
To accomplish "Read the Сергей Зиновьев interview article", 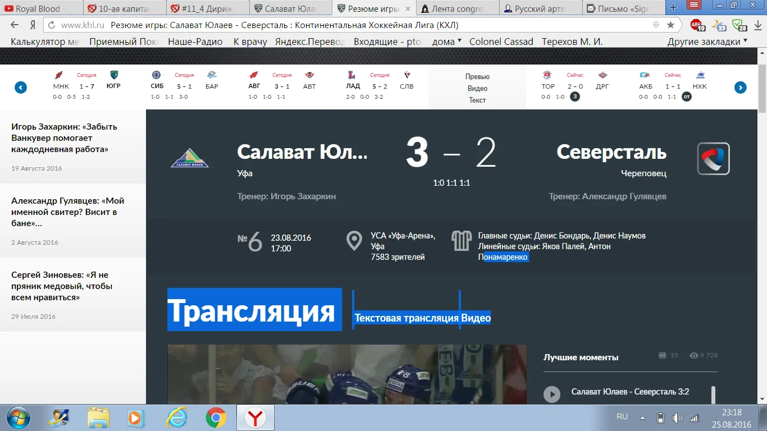I will click(x=62, y=286).
